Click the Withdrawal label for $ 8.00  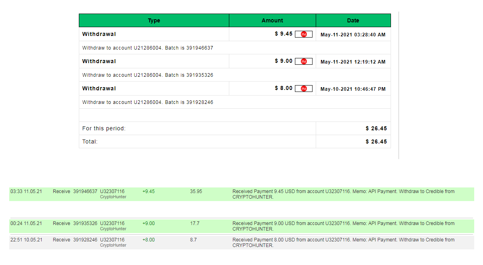click(x=99, y=88)
